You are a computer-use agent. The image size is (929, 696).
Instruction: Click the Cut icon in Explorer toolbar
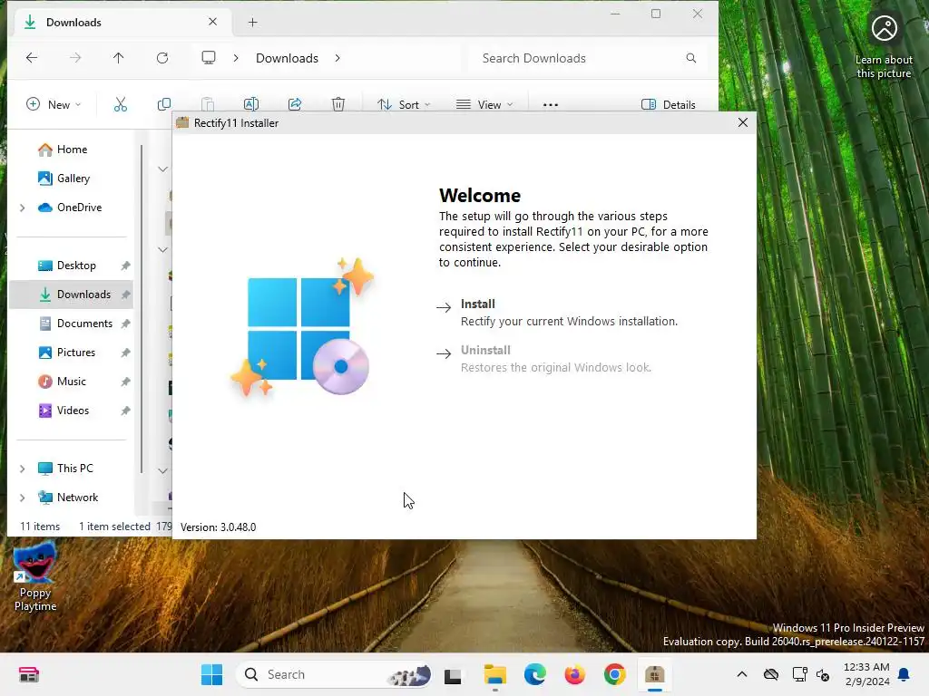click(121, 105)
